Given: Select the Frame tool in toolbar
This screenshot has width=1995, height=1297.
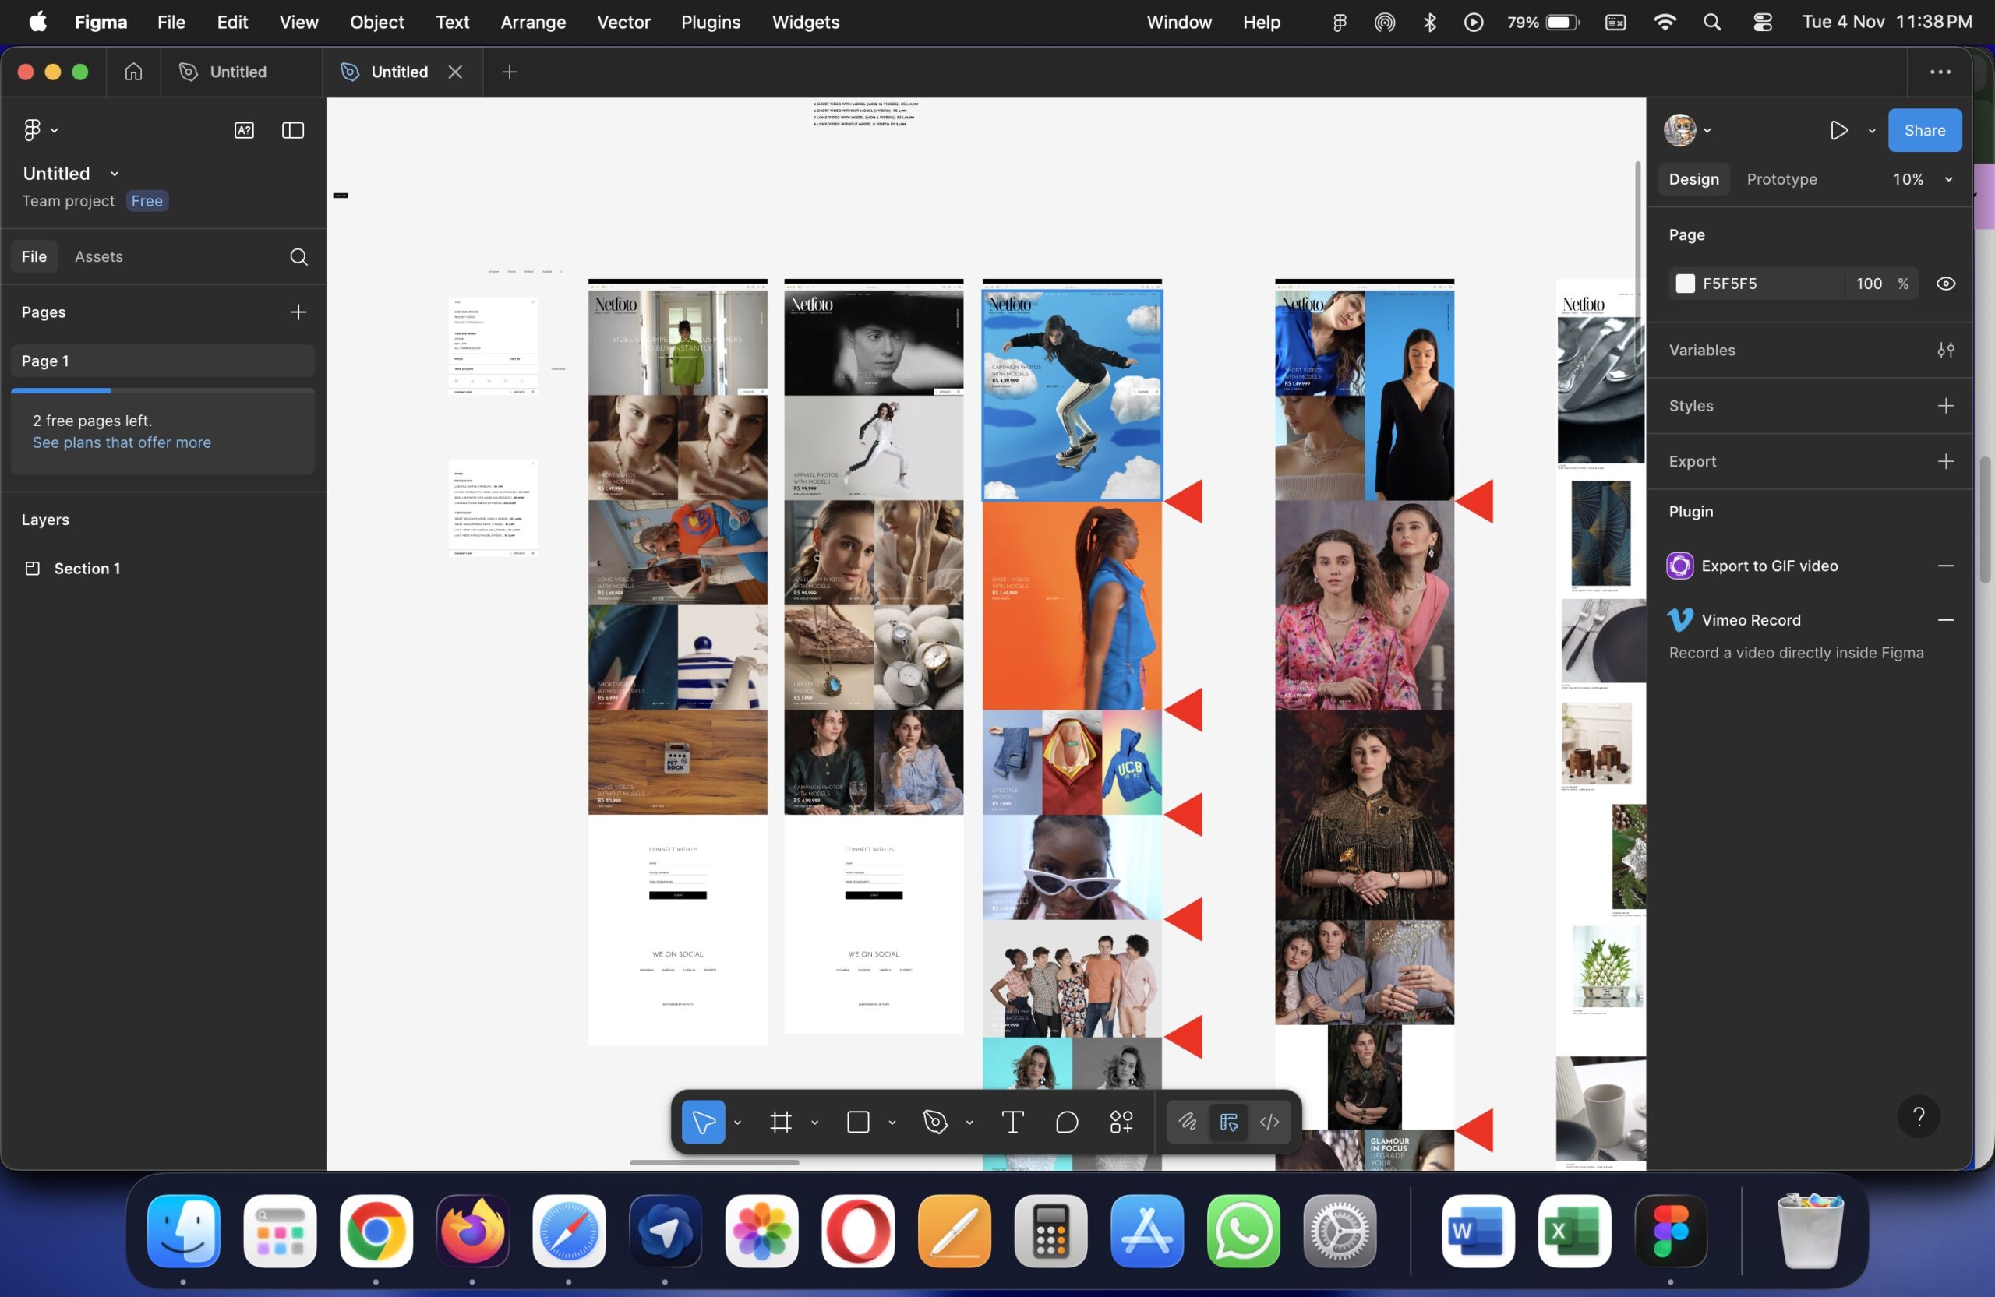Looking at the screenshot, I should pyautogui.click(x=780, y=1122).
